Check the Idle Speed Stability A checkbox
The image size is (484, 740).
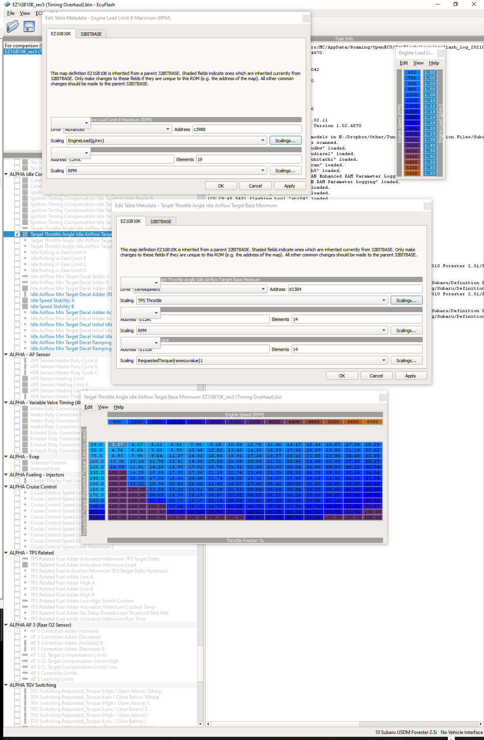click(17, 300)
